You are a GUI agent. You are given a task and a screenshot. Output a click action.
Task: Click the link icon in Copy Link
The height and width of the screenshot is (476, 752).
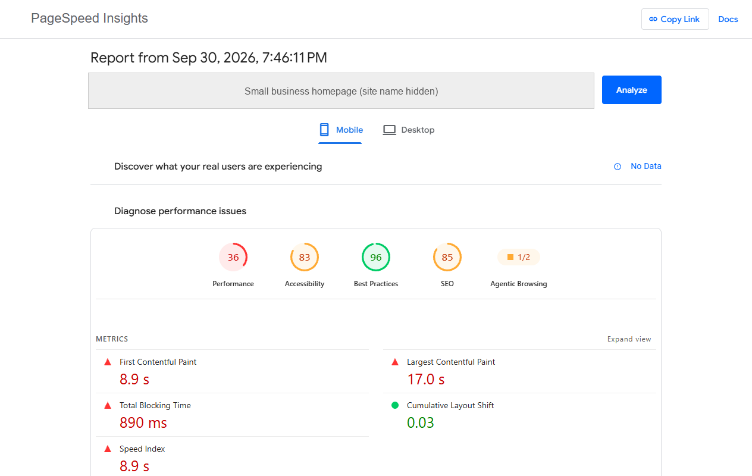(x=653, y=19)
